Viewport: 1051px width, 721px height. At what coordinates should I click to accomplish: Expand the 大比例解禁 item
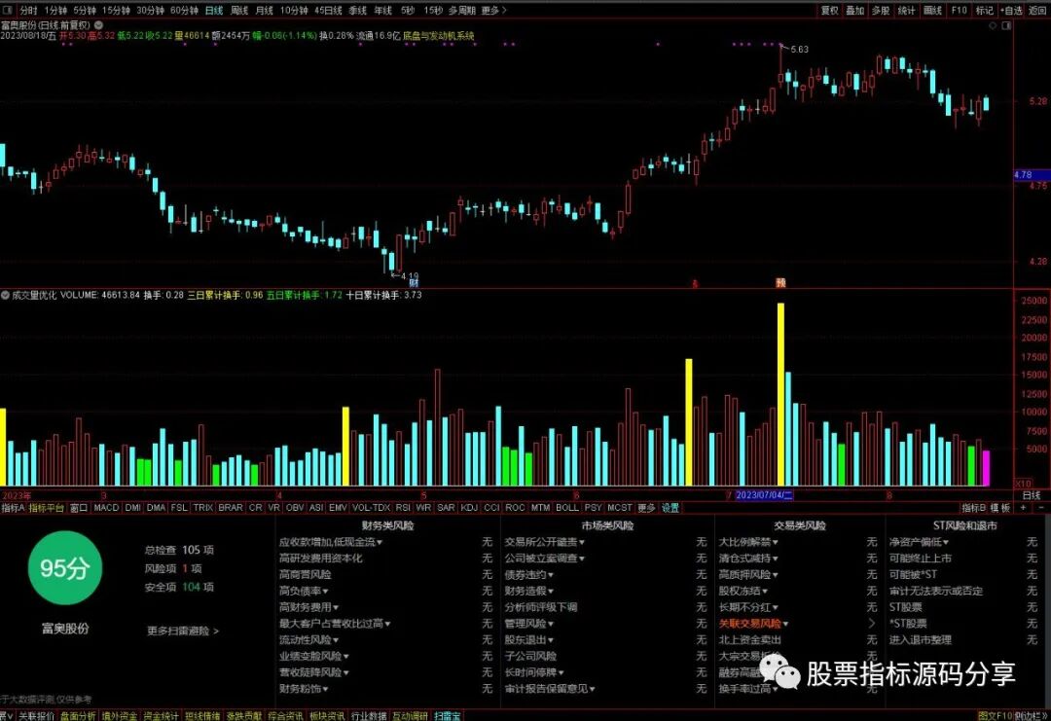tap(748, 541)
